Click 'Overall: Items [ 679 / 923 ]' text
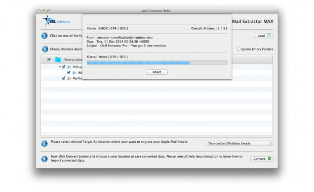Image resolution: width=314 pixels, height=192 pixels. tap(107, 57)
